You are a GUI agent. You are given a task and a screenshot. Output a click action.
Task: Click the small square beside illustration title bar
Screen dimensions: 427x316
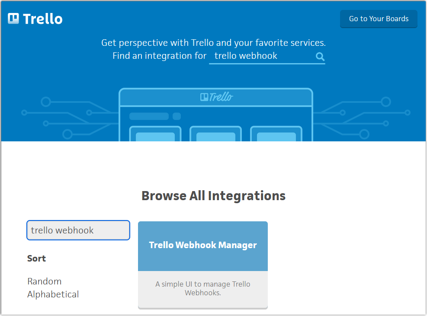pos(177,116)
